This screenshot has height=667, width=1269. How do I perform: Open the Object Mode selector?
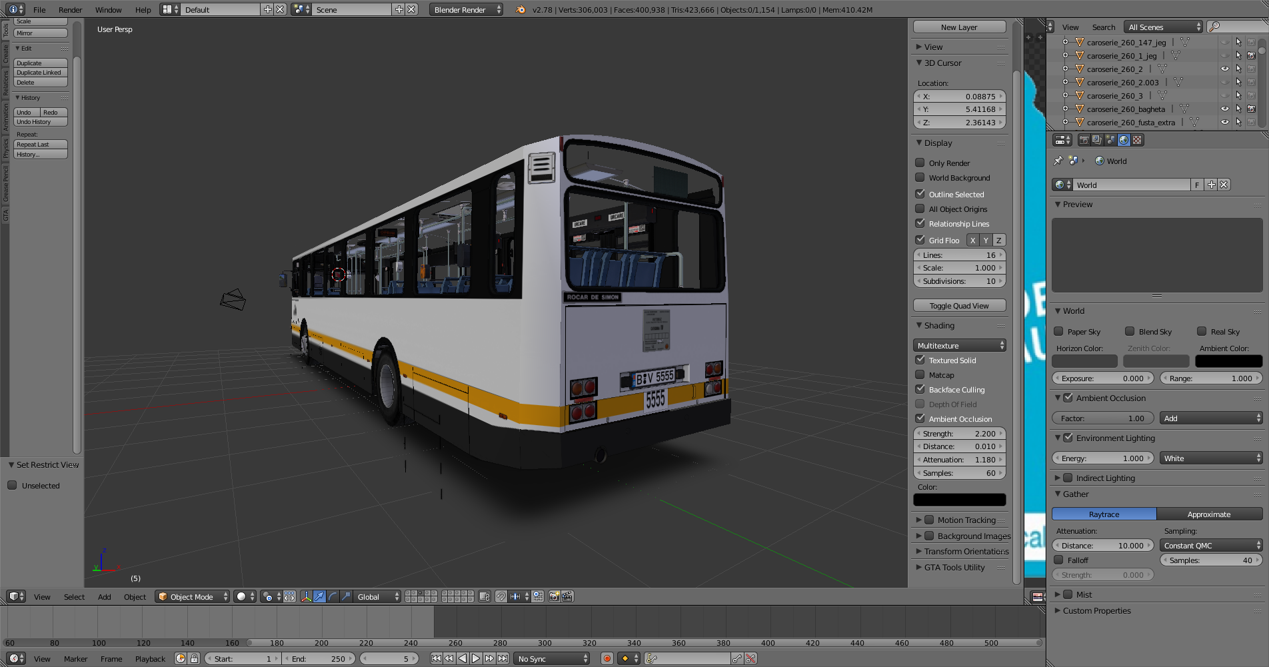click(x=192, y=596)
